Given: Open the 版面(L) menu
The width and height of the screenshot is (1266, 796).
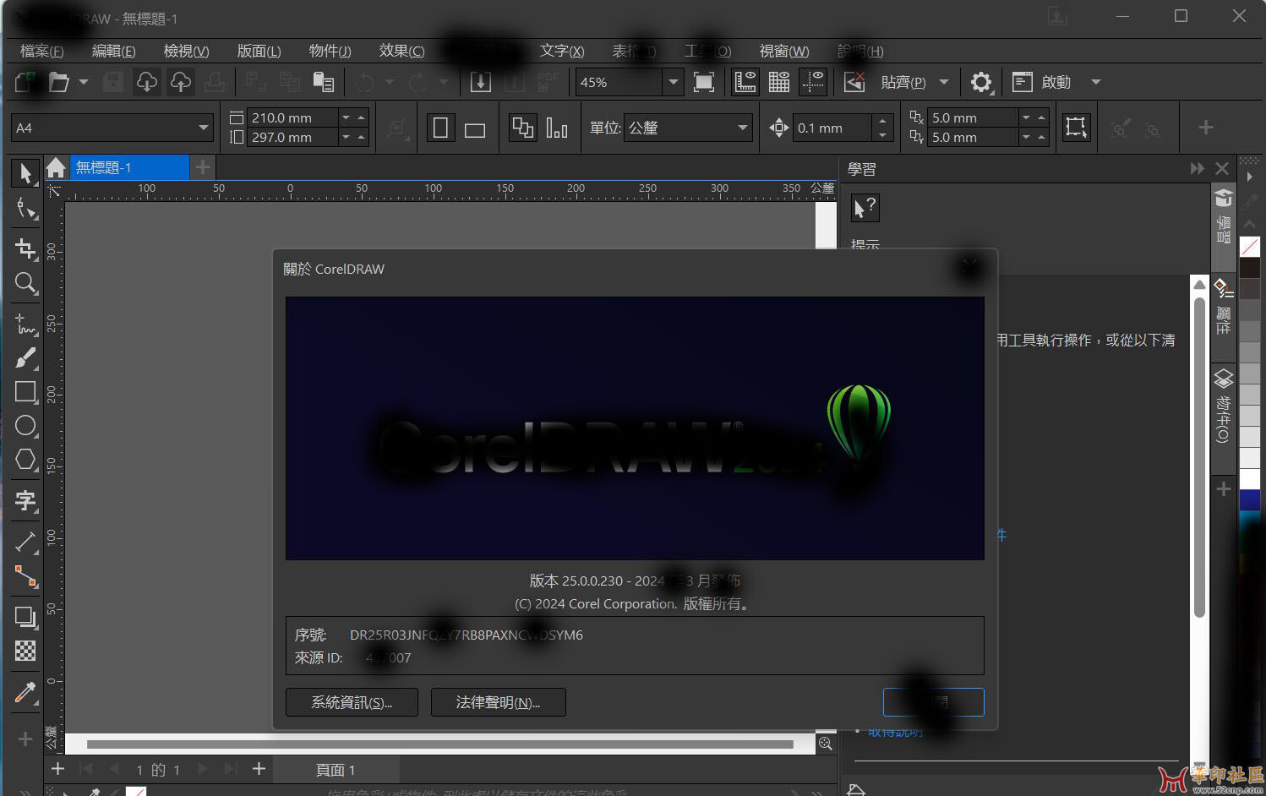Looking at the screenshot, I should tap(259, 52).
